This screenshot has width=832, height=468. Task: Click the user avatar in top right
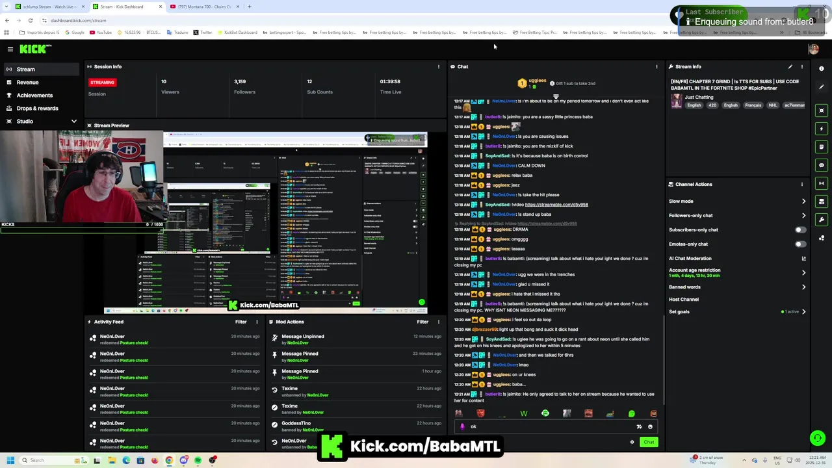click(813, 49)
